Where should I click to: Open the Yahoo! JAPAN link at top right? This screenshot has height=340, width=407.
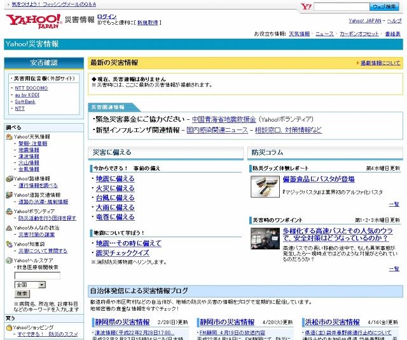(x=365, y=21)
